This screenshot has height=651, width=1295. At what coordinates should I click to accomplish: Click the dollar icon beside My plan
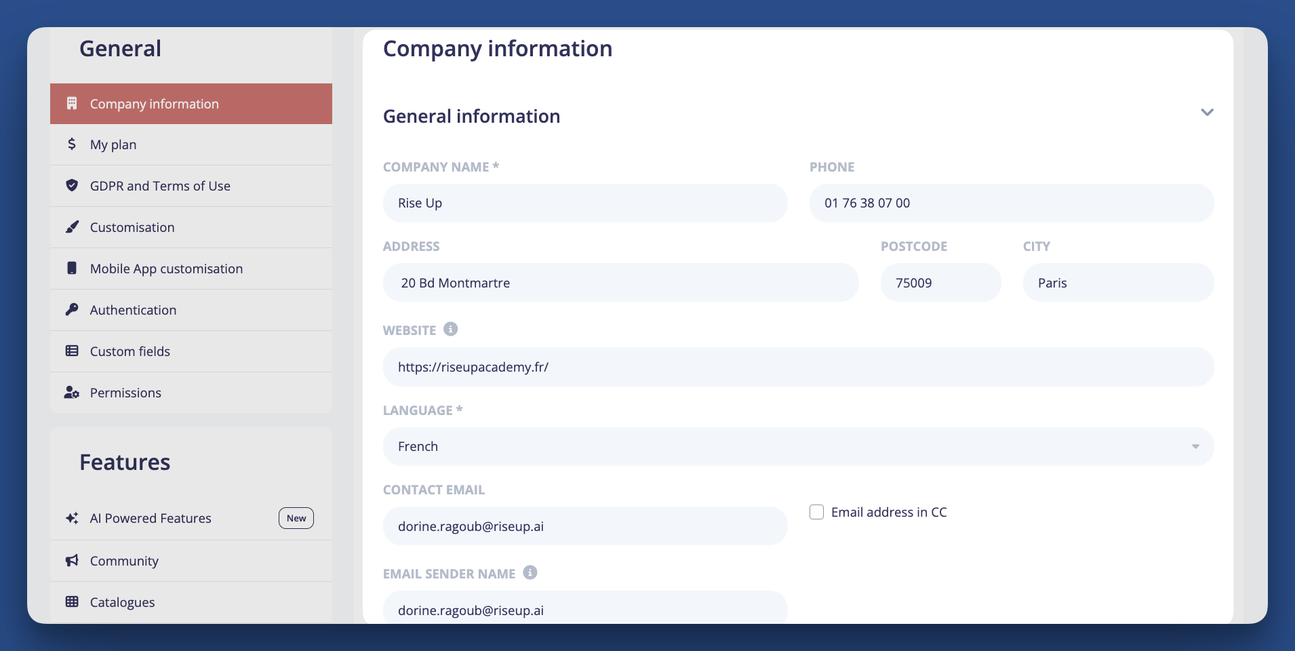tap(72, 144)
